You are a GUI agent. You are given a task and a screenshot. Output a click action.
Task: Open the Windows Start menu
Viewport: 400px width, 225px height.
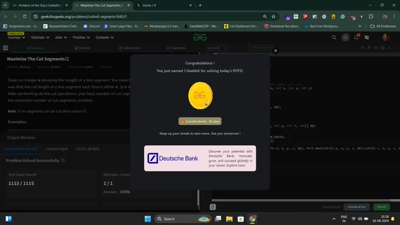pos(148,219)
